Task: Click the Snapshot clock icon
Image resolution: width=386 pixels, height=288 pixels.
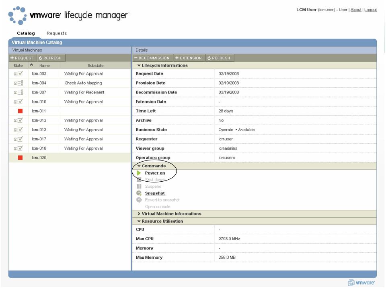Action: (x=139, y=193)
